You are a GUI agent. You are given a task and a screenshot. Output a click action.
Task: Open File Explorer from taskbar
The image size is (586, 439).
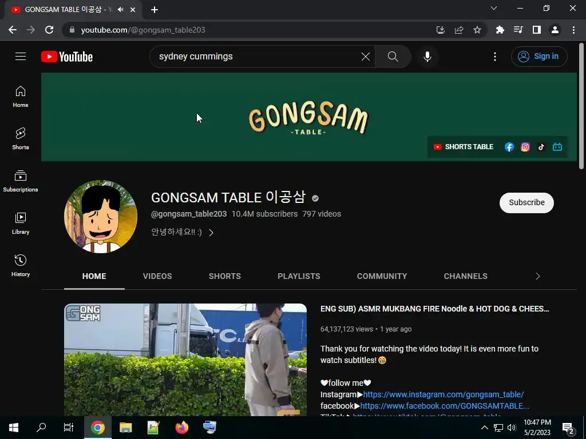pos(125,428)
